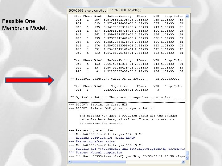The width and height of the screenshot is (222, 166).
Task: Select iteration 909 row in log
Action: point(129,23)
